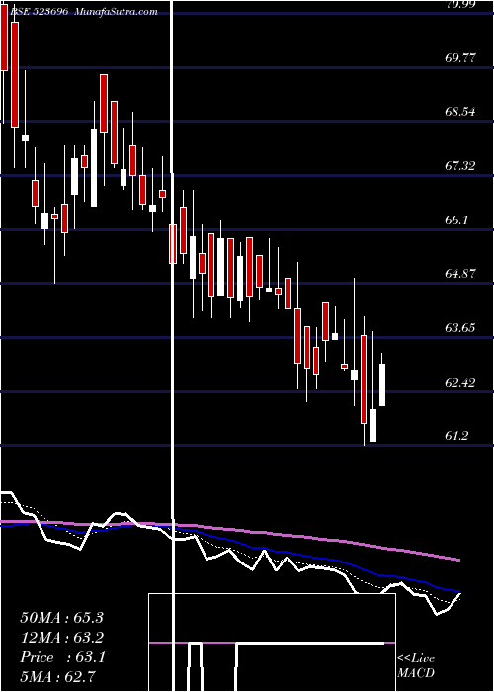Click the 62.42 price axis label
This screenshot has width=494, height=692.
459,383
